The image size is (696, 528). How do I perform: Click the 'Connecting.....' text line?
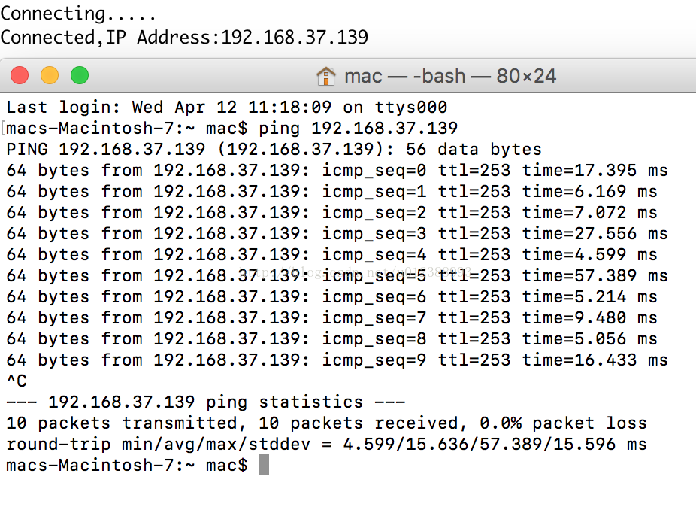pos(78,14)
